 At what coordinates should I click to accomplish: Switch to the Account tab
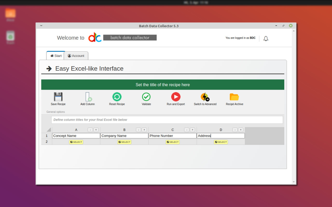point(76,56)
